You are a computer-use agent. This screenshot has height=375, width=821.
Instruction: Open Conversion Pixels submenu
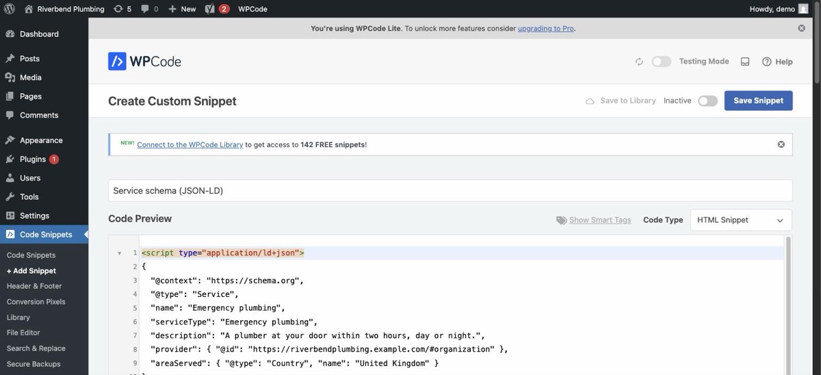[36, 302]
